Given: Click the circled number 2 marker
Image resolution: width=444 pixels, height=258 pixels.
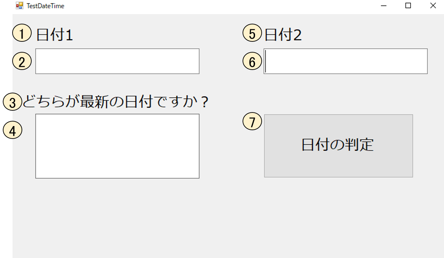Looking at the screenshot, I should (x=22, y=62).
